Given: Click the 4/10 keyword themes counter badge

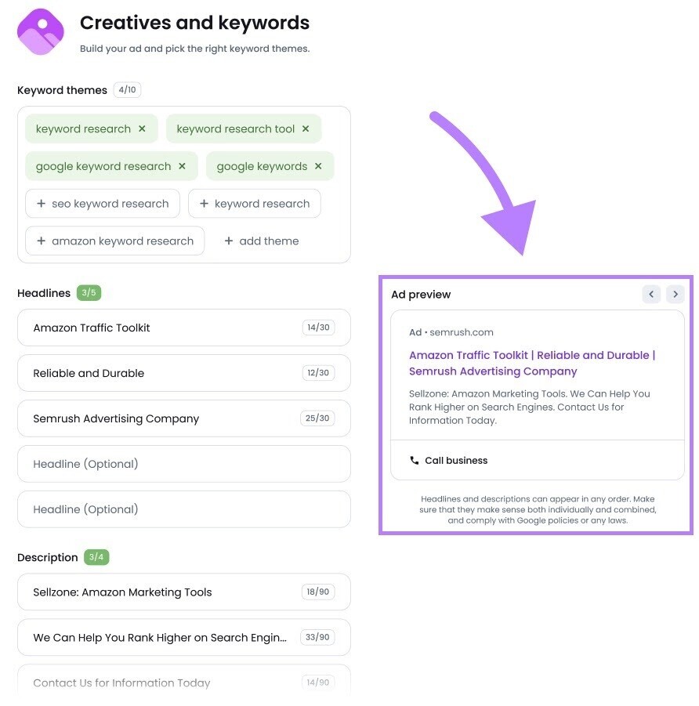Looking at the screenshot, I should click(127, 89).
